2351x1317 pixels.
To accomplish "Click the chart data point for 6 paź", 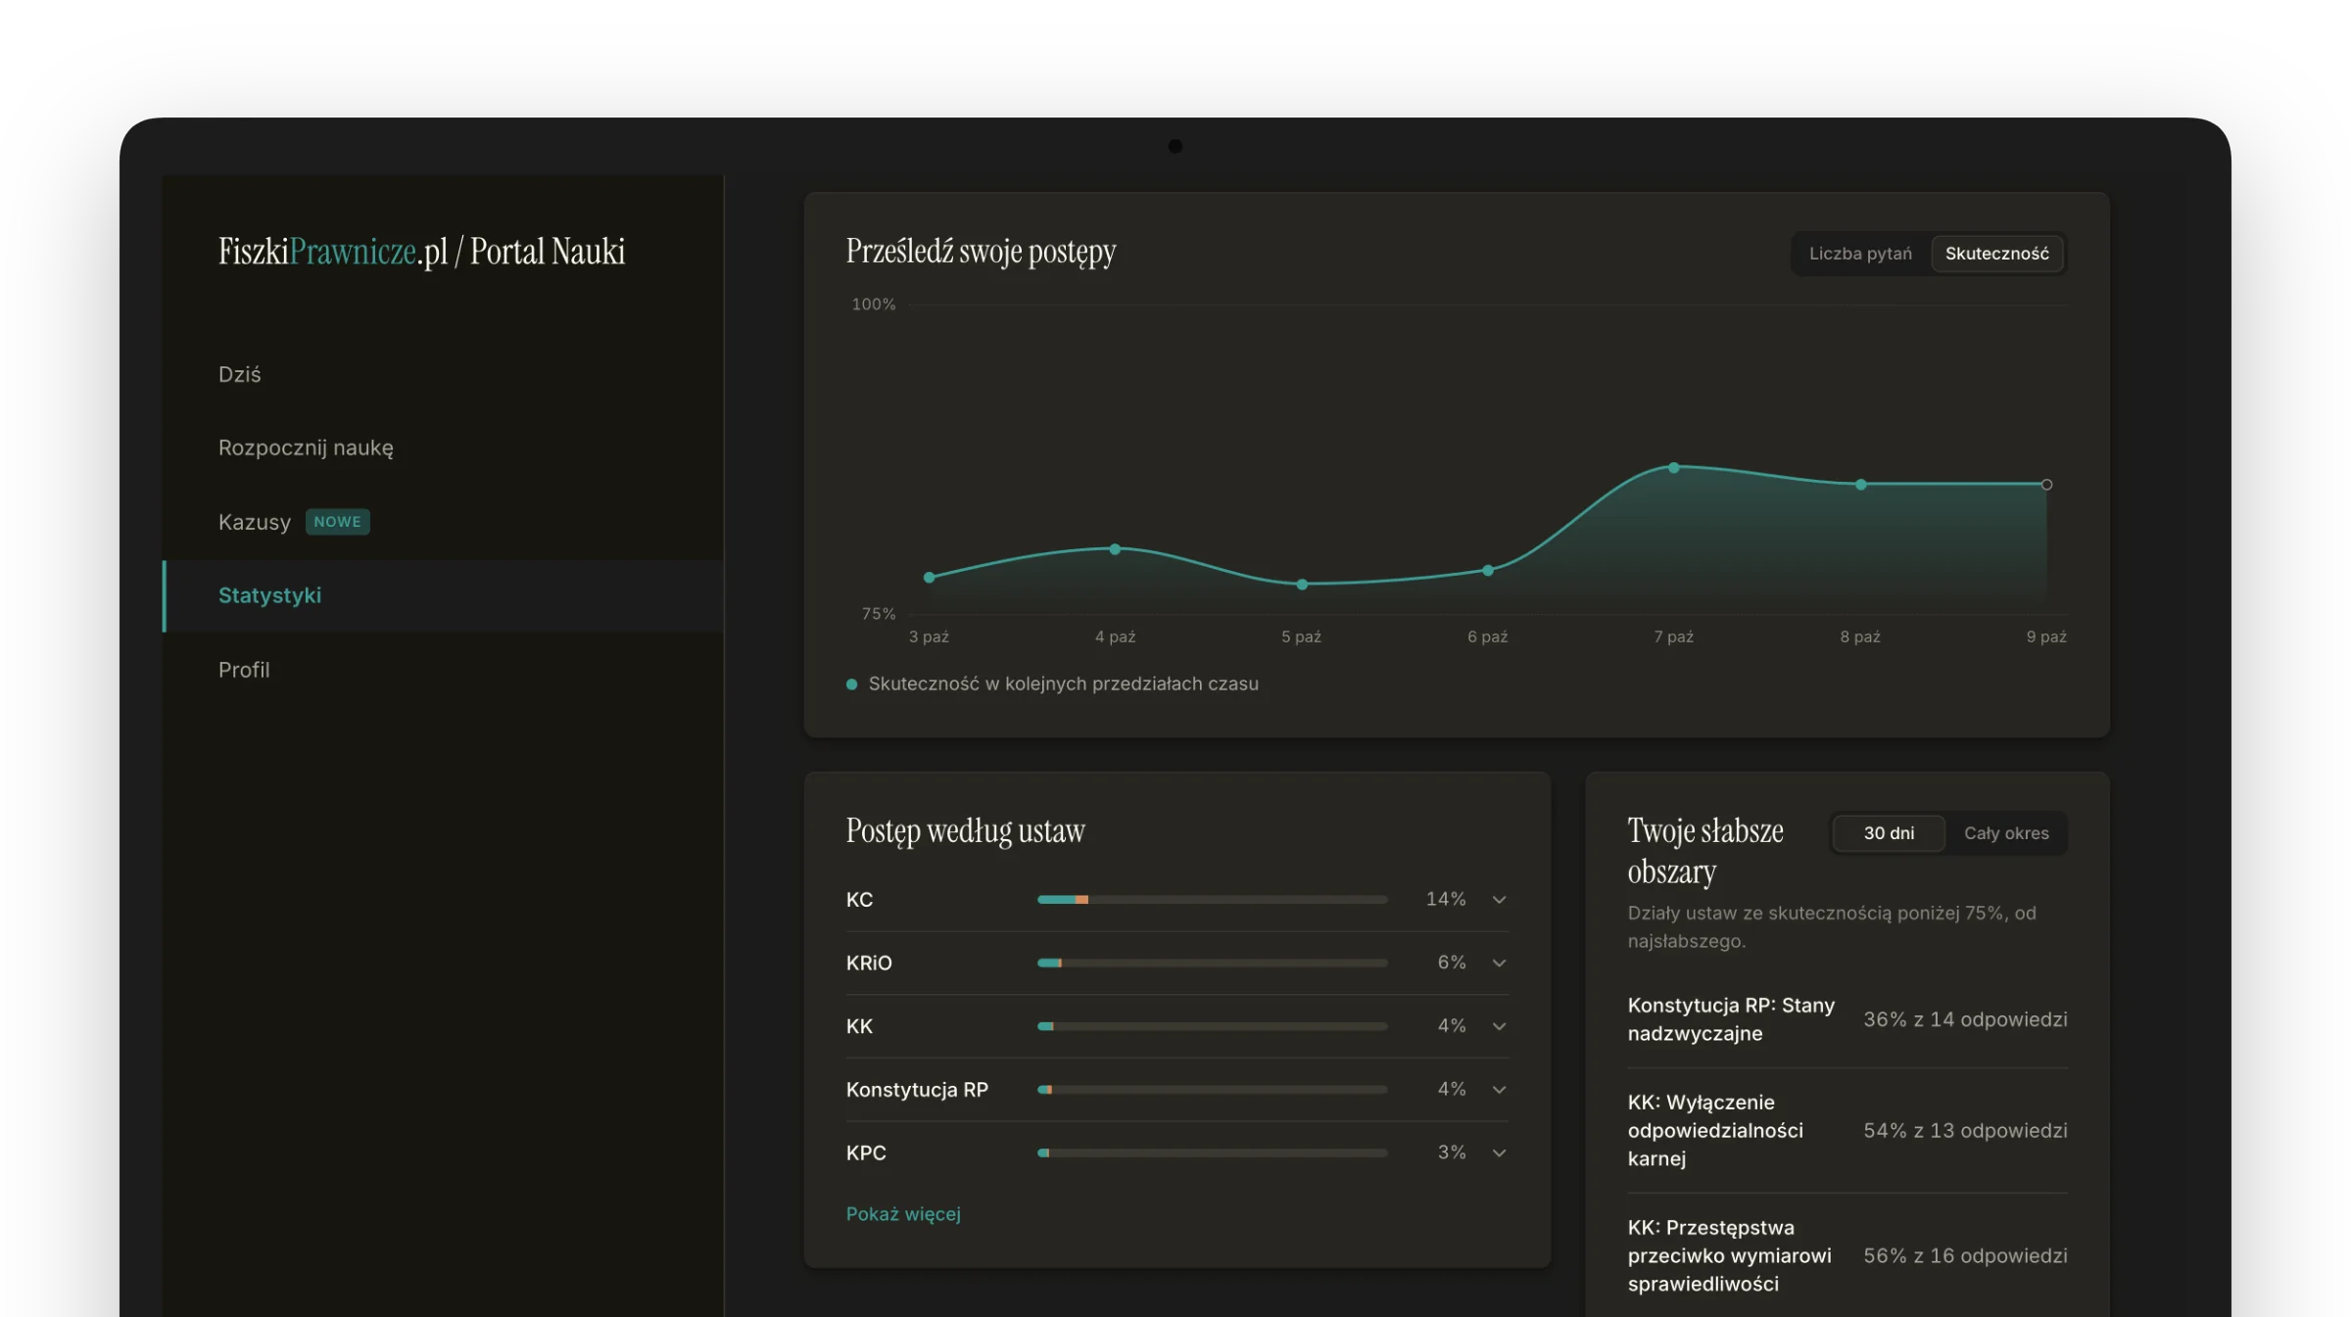I will coord(1488,571).
